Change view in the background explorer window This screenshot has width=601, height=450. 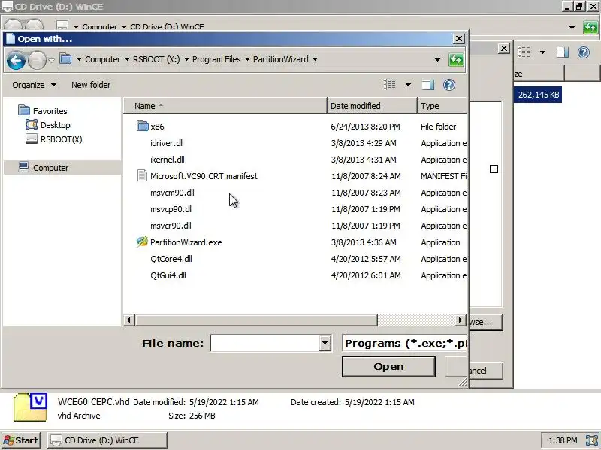click(524, 52)
